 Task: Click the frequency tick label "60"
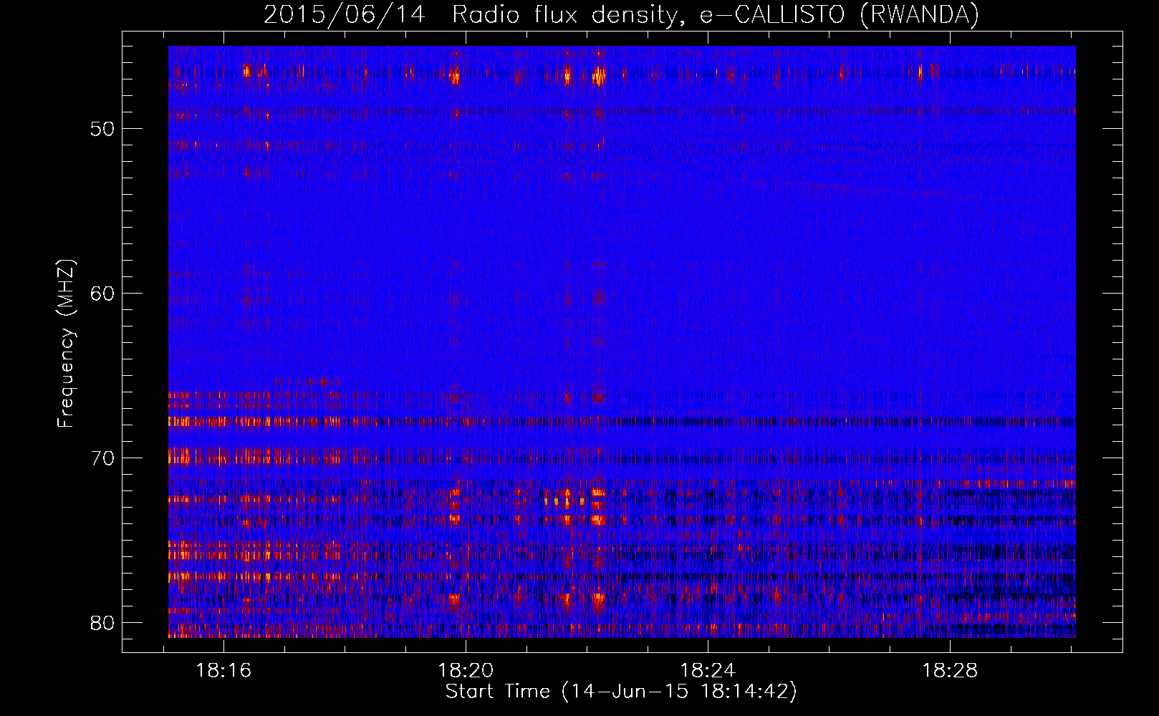102,294
